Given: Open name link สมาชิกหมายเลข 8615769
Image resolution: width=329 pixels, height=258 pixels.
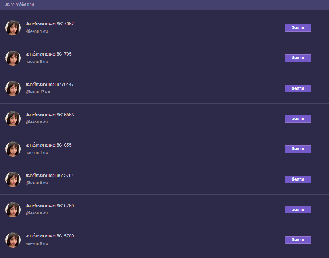Looking at the screenshot, I should pyautogui.click(x=50, y=236).
